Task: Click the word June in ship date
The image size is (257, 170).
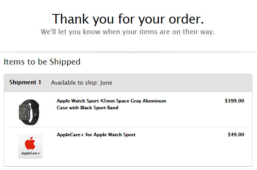Action: pos(106,83)
